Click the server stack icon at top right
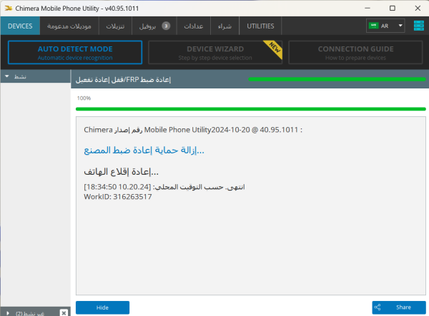 (418, 26)
